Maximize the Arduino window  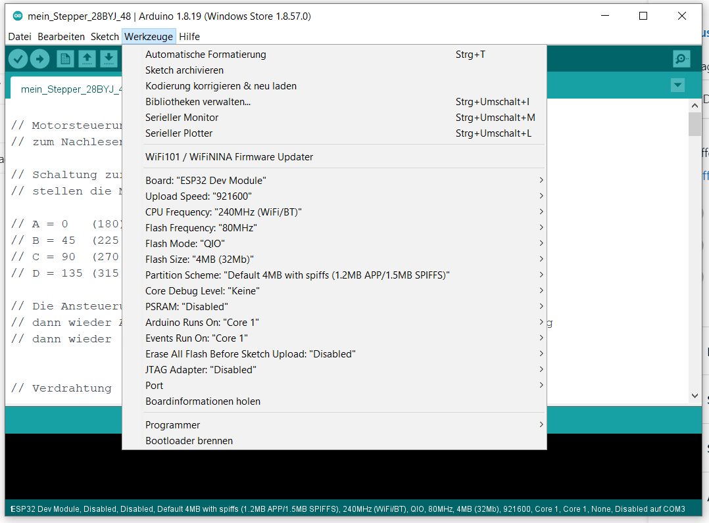(x=643, y=16)
